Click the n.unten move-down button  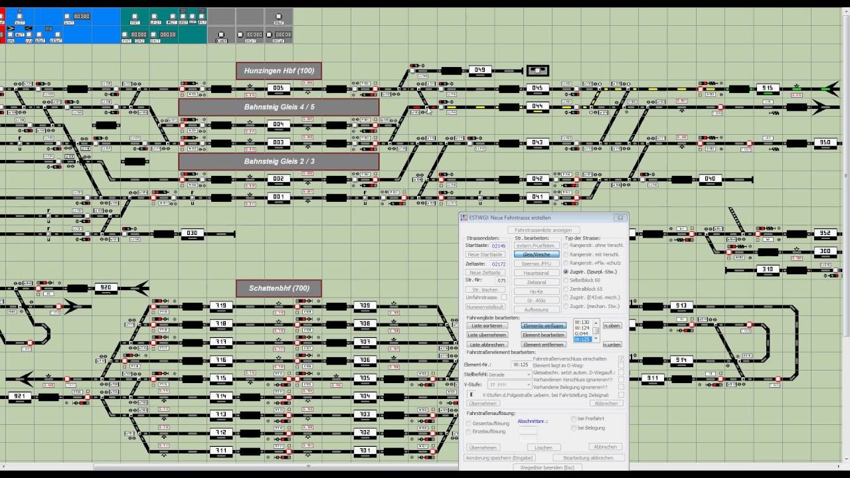point(612,345)
